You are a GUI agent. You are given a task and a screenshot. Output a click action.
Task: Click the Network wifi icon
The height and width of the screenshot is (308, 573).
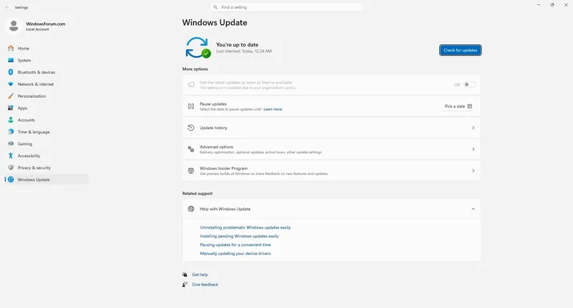tap(10, 84)
